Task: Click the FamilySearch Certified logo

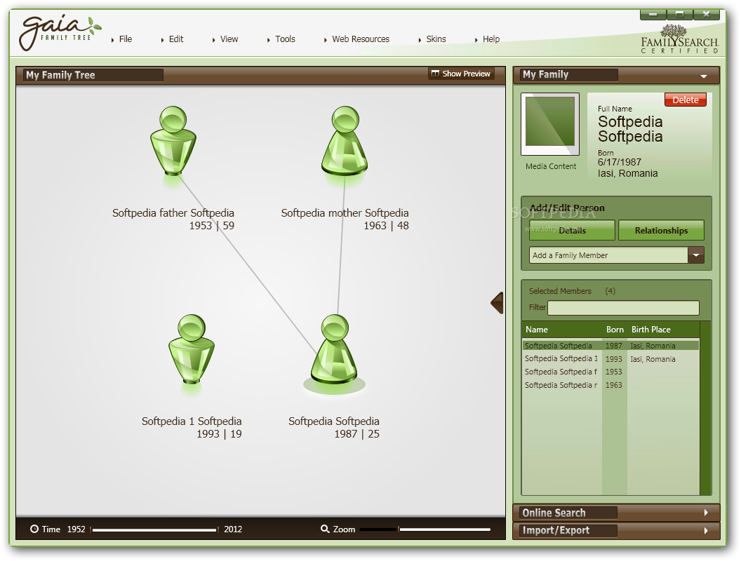Action: tap(679, 39)
